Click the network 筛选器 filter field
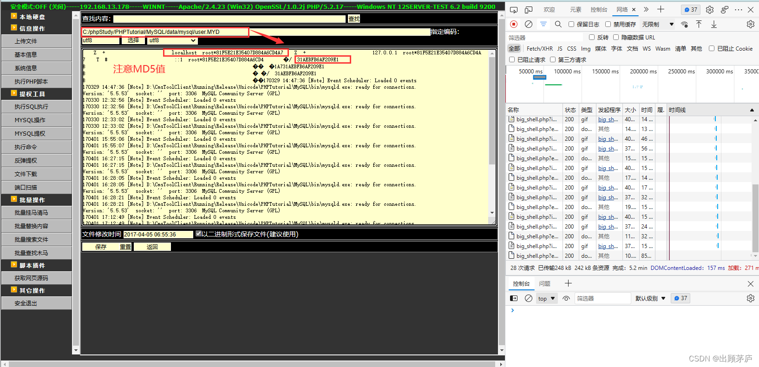Image resolution: width=759 pixels, height=367 pixels. (x=545, y=37)
